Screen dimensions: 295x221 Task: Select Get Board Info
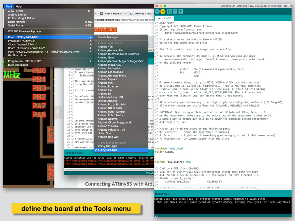click(x=48, y=55)
